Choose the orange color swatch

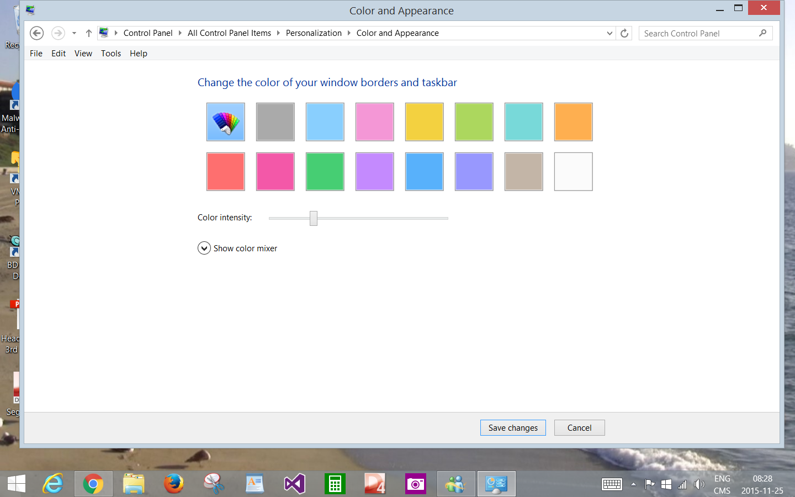573,121
